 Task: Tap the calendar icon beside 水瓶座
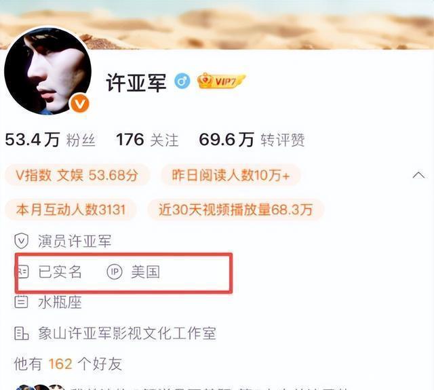pyautogui.click(x=21, y=303)
